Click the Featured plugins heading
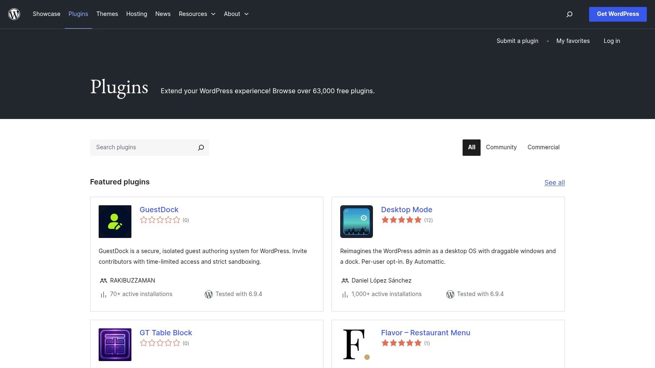Screen dimensions: 655x368 [120, 182]
